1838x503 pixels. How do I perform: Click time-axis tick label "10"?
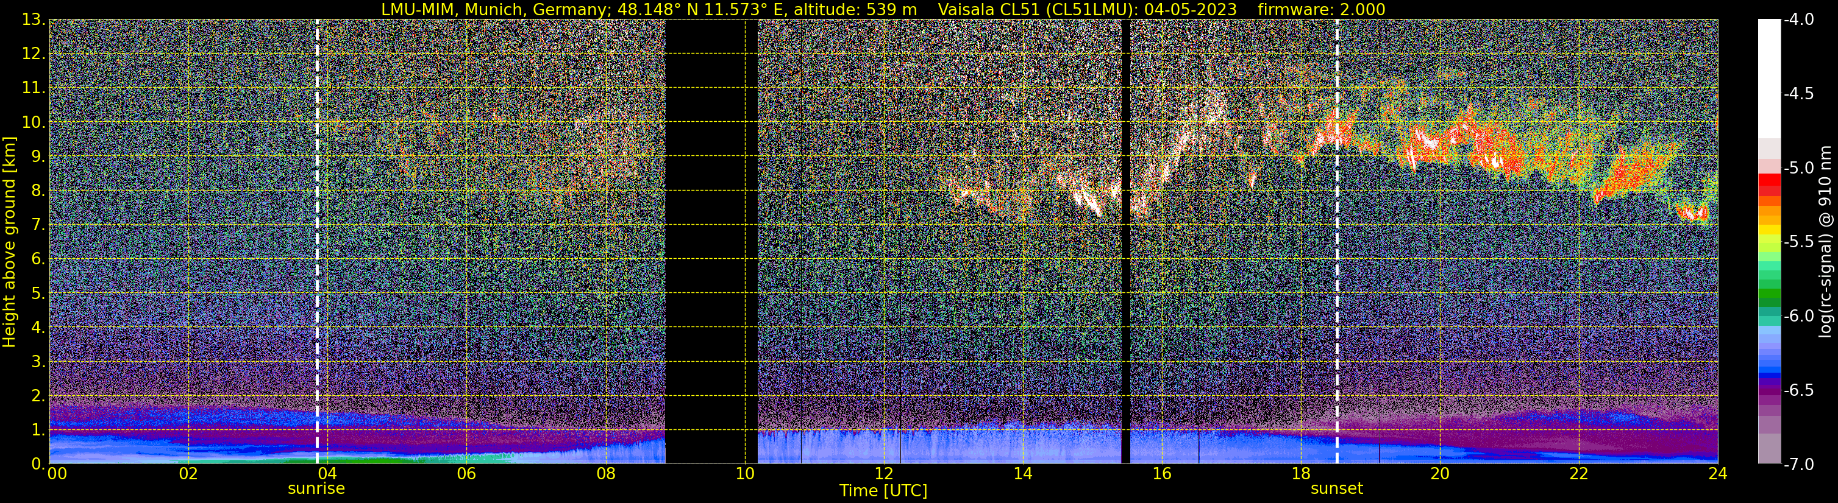744,474
